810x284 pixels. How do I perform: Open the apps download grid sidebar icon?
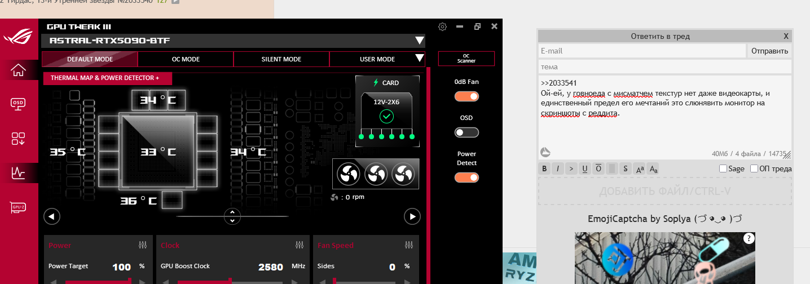19,139
